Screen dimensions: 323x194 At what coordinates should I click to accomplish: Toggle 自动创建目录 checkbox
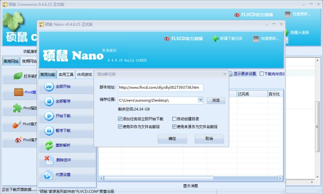(174, 119)
